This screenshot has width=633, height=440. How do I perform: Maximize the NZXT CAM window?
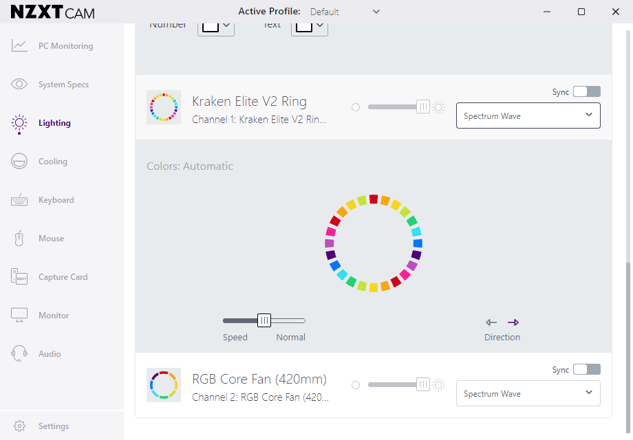581,12
